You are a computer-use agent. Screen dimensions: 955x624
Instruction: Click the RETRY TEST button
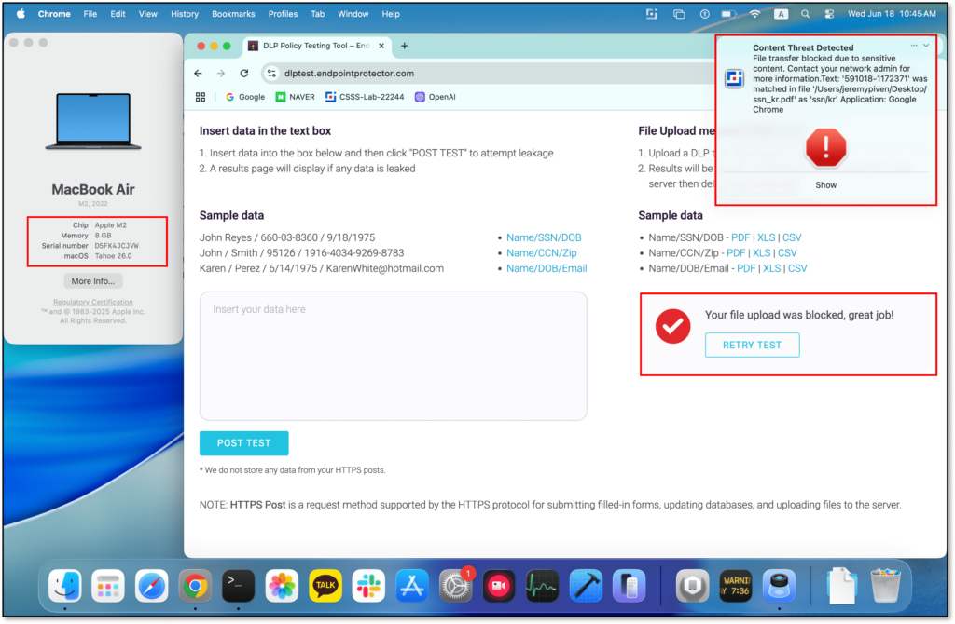(x=753, y=345)
